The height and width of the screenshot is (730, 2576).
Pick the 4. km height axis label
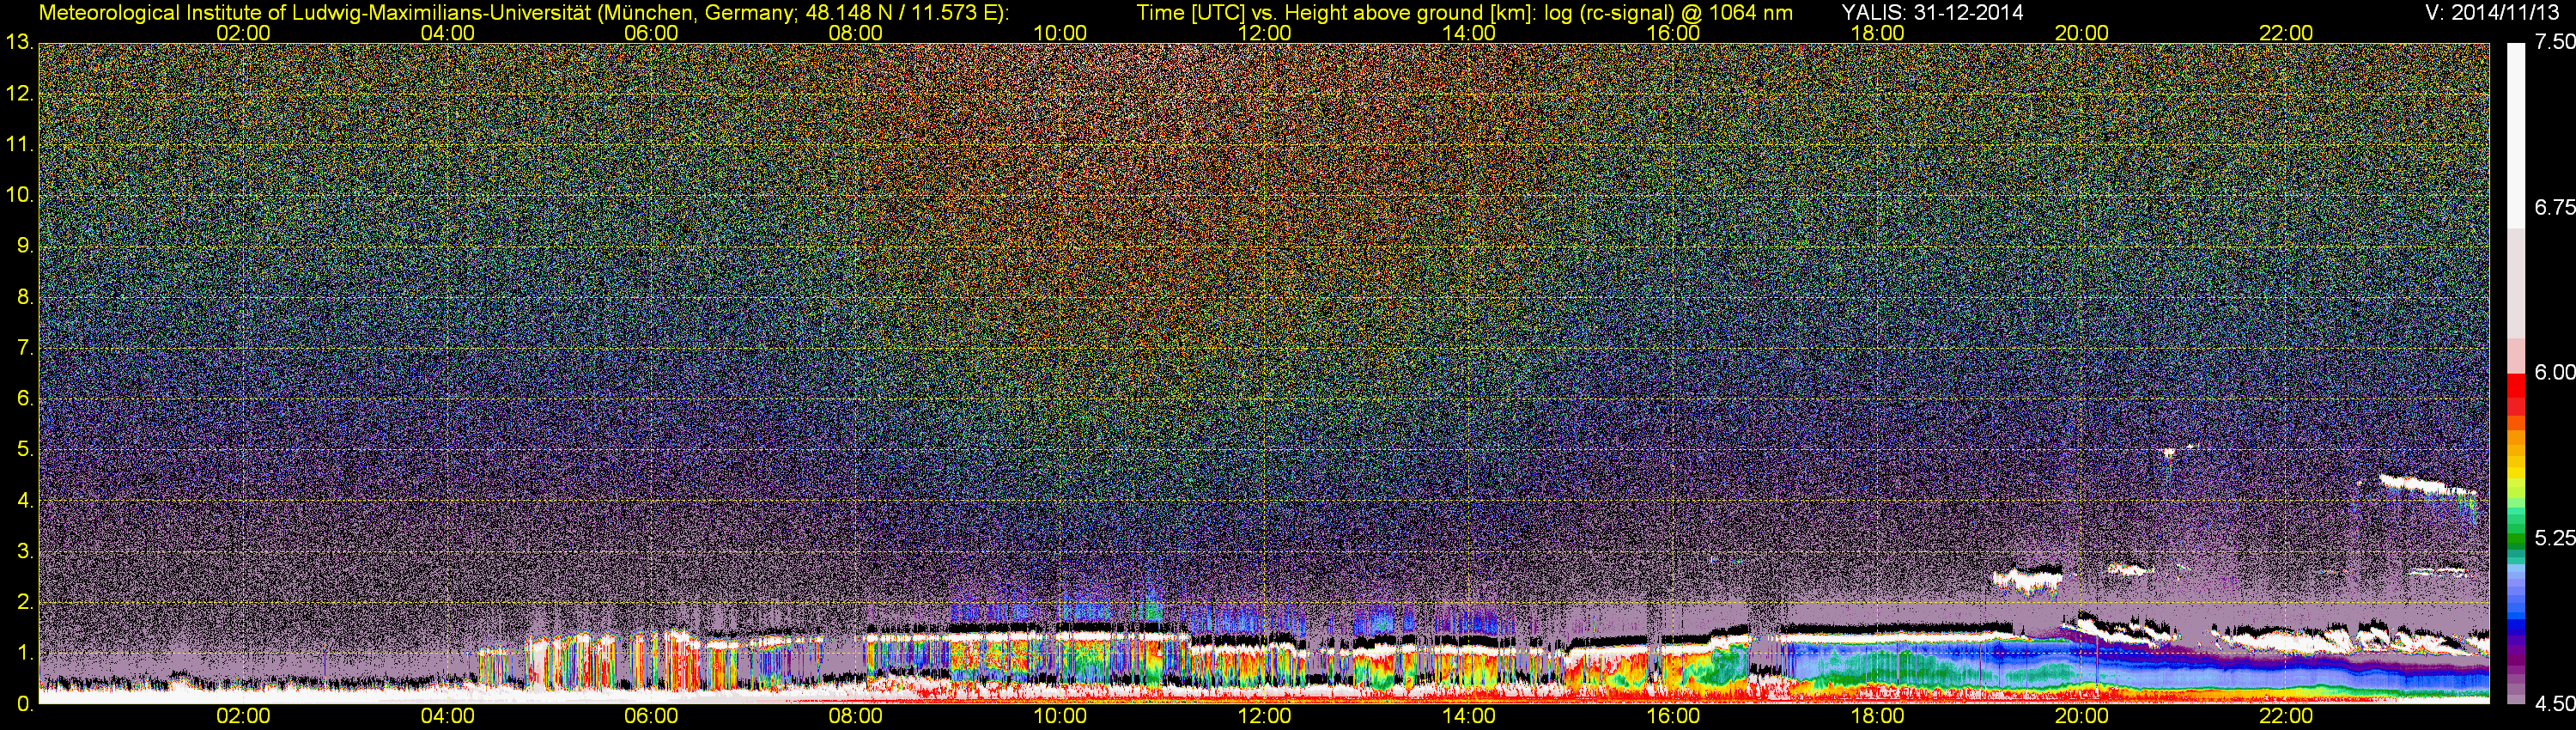(25, 500)
